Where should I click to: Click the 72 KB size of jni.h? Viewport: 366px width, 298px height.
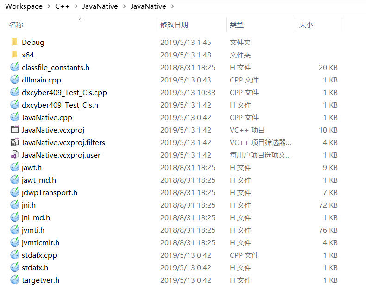328,205
